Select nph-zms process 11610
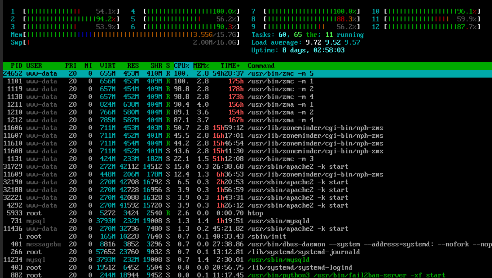Image resolution: width=492 pixels, height=278 pixels. (247, 143)
